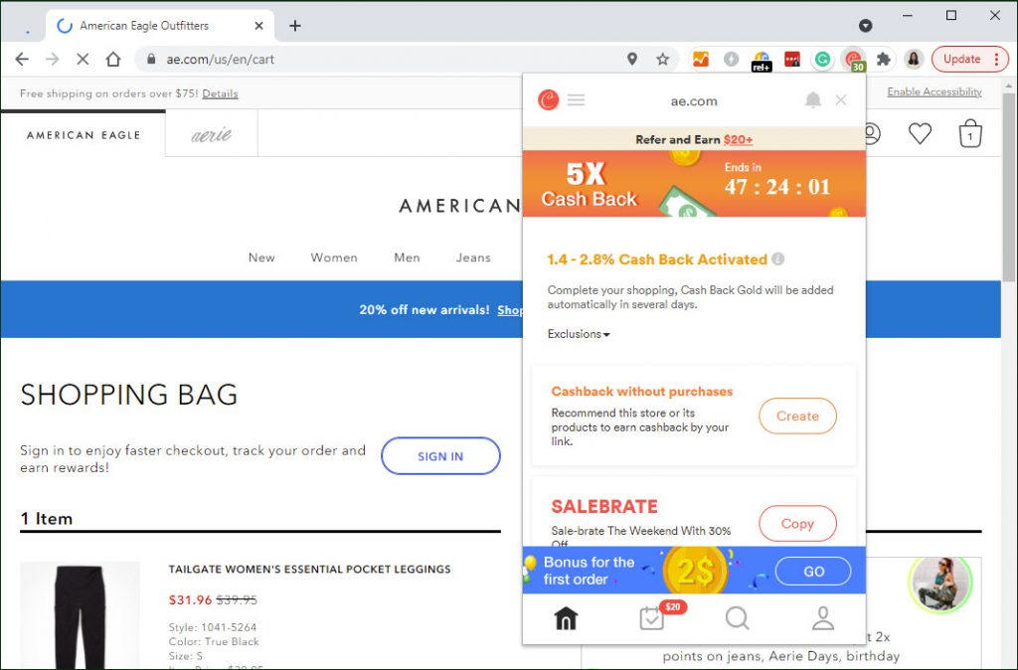This screenshot has width=1018, height=670.
Task: Click the Grammarly extension icon in toolbar
Action: click(822, 59)
